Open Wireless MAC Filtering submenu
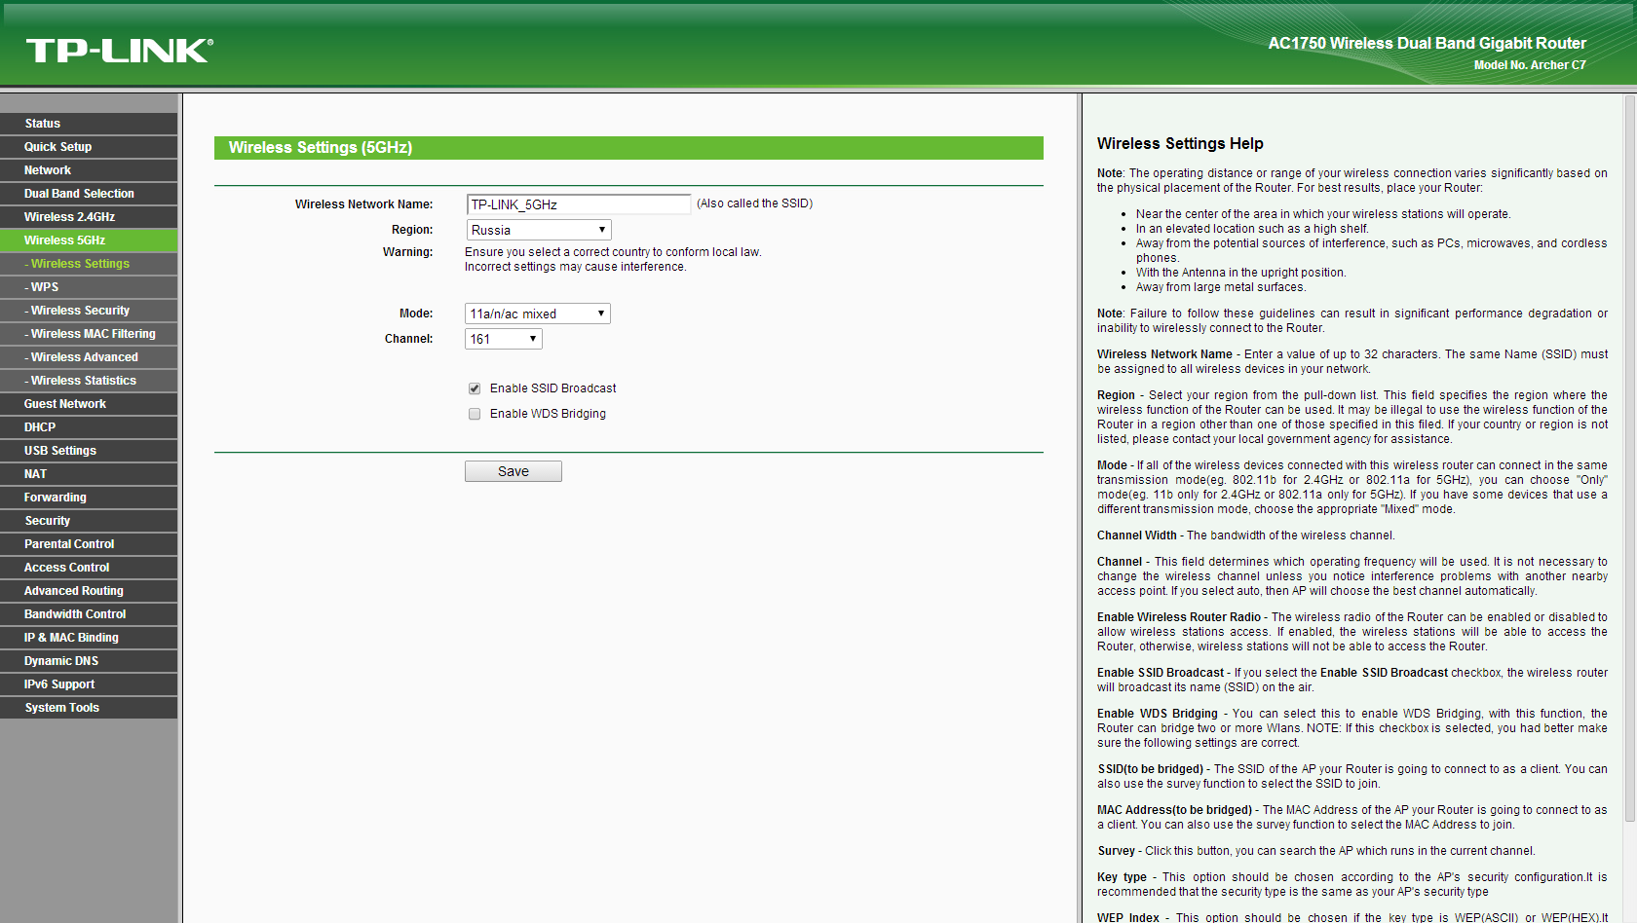 click(89, 334)
